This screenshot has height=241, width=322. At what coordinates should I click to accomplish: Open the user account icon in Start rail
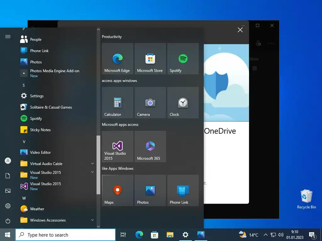(x=8, y=161)
